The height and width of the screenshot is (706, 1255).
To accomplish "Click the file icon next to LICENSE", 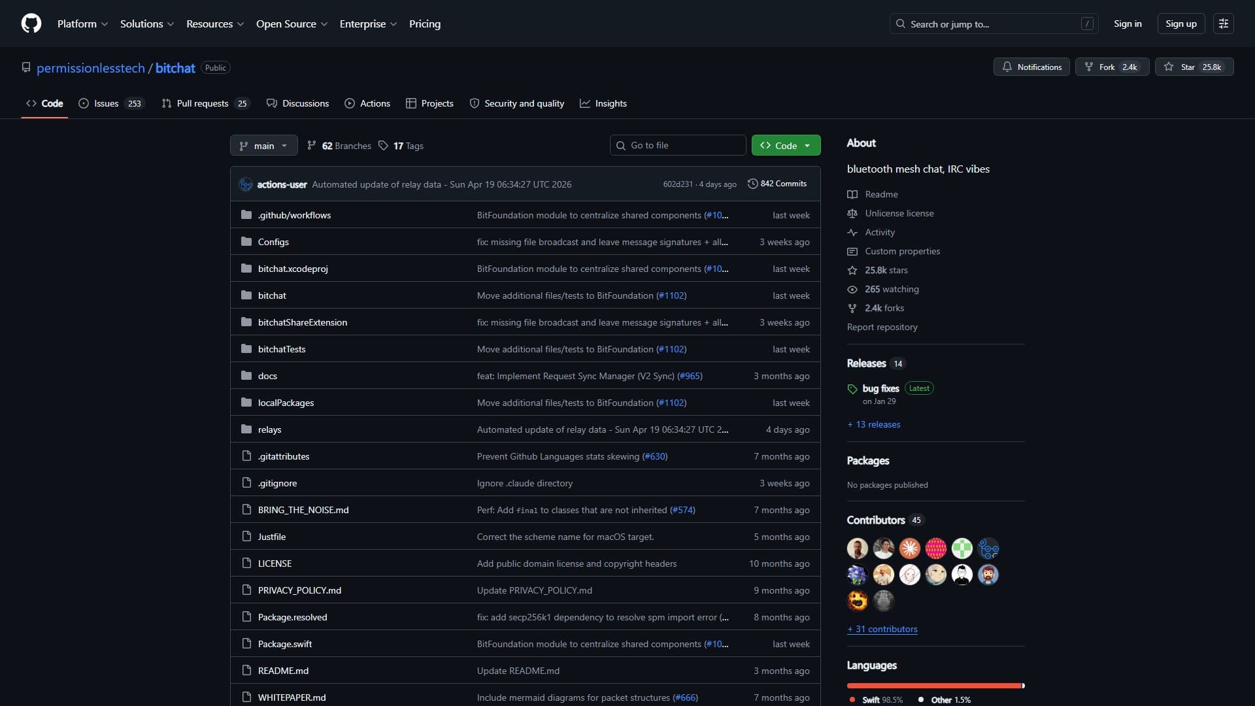I will (246, 563).
